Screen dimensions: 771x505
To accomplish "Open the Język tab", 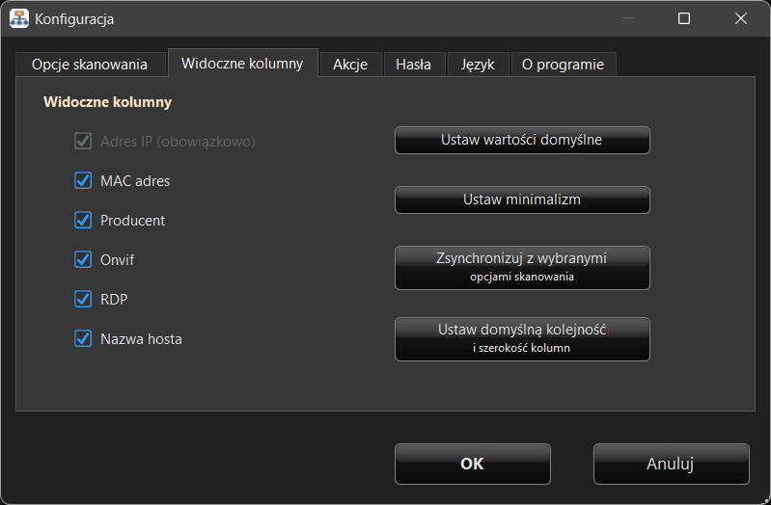I will click(478, 65).
